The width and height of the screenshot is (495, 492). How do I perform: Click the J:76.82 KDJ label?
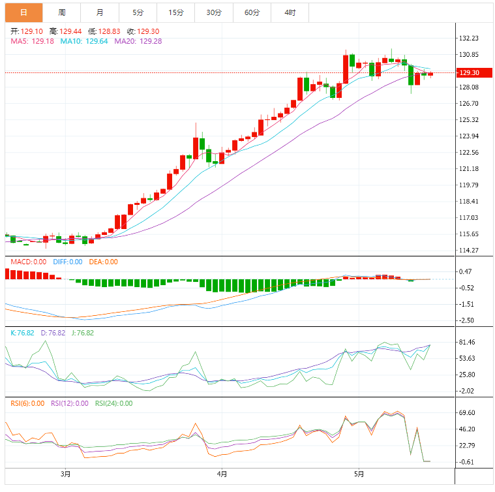[x=82, y=333]
